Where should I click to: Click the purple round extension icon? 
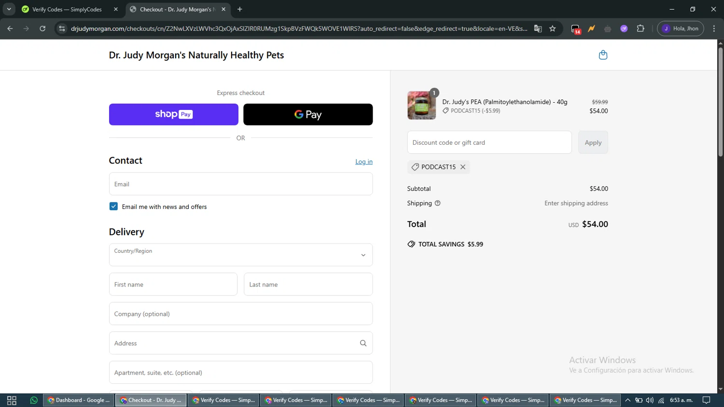624,28
